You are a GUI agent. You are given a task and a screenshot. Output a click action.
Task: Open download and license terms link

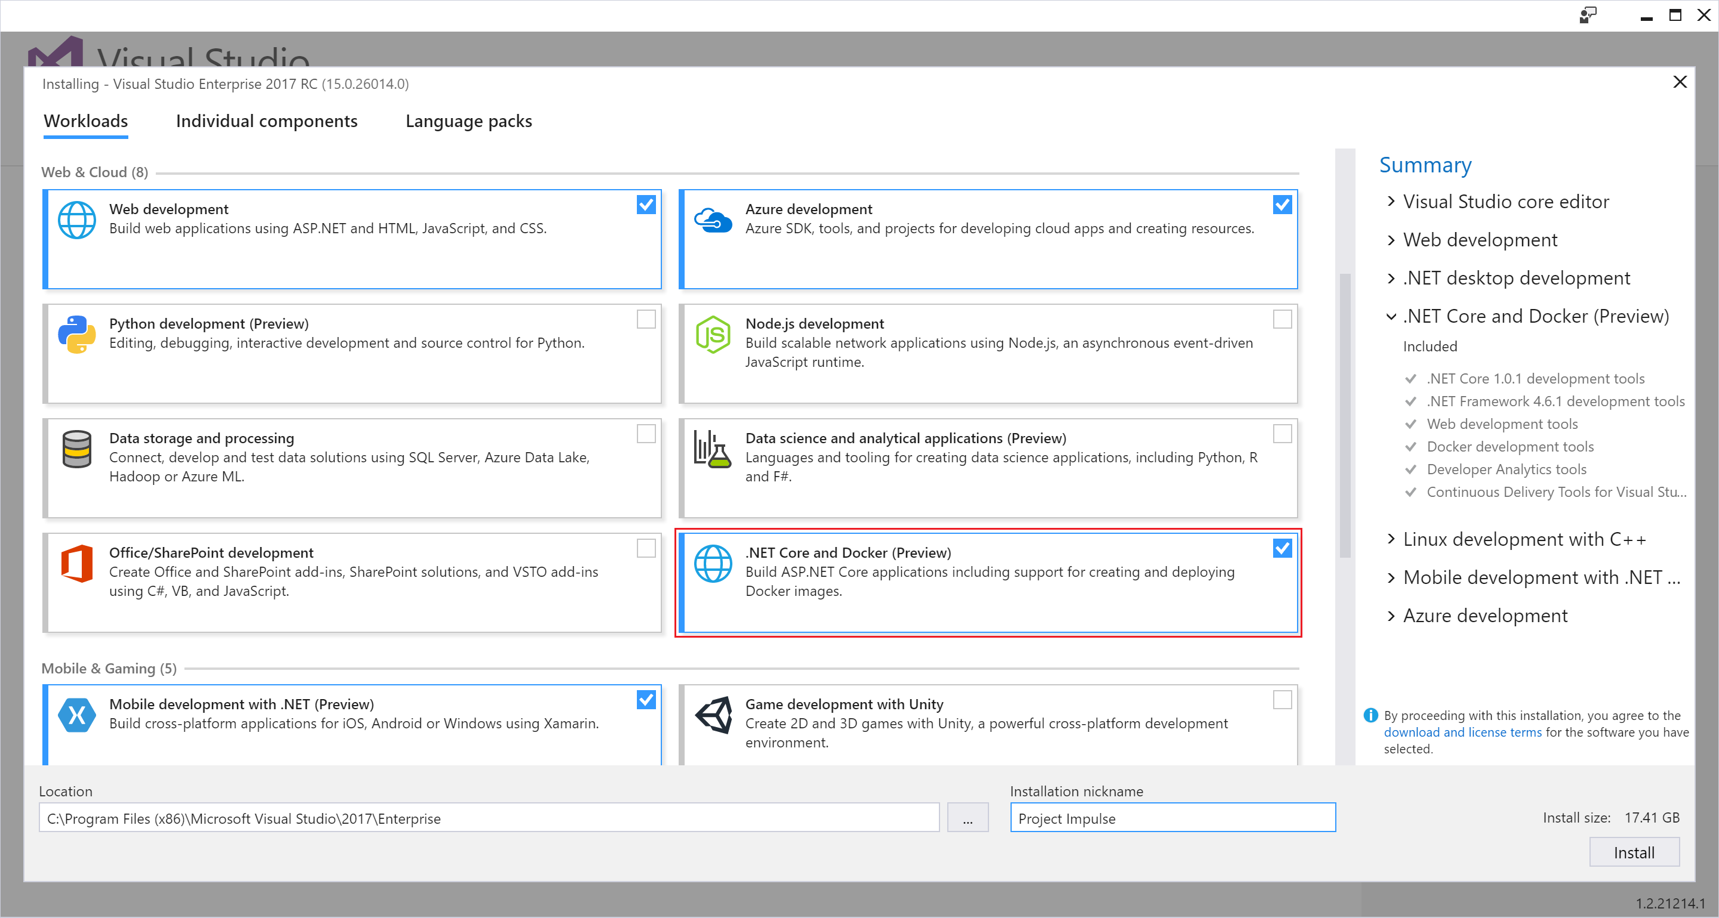(x=1462, y=732)
